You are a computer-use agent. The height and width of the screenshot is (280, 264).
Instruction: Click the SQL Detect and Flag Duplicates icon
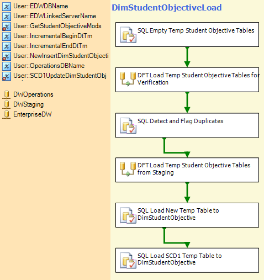pos(128,125)
